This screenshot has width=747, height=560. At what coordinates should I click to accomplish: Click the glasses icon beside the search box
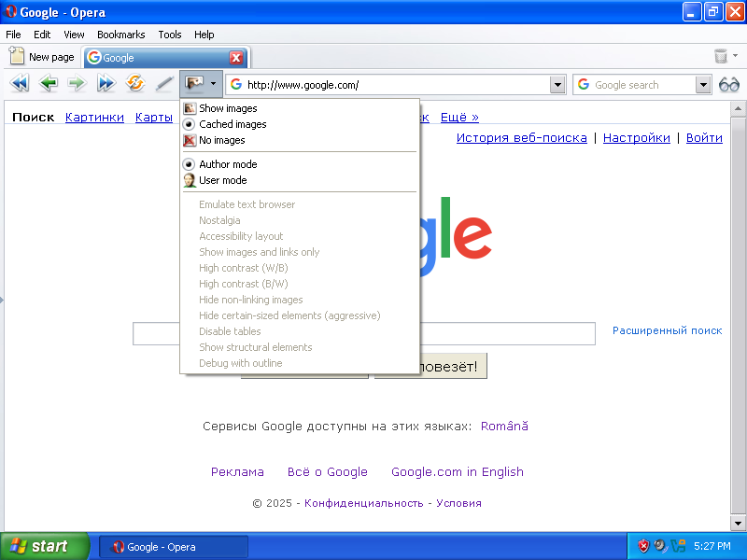click(729, 85)
